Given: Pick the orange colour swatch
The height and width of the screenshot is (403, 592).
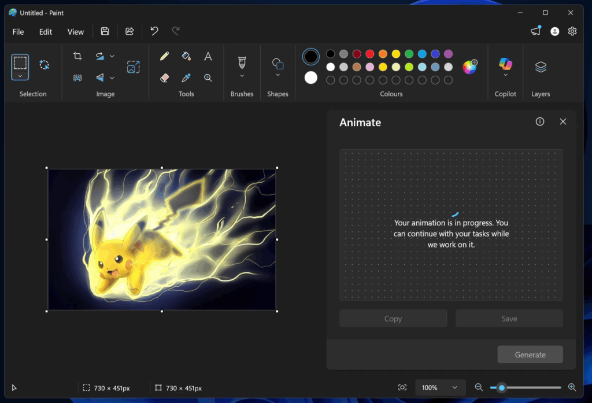Looking at the screenshot, I should point(383,54).
